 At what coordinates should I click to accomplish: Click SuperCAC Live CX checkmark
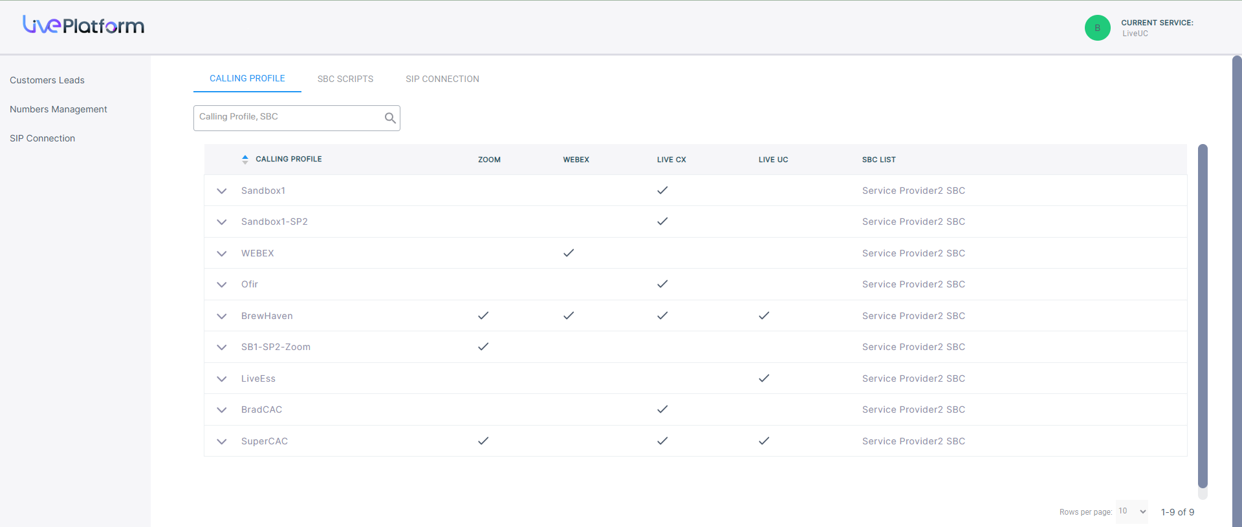[x=662, y=441]
